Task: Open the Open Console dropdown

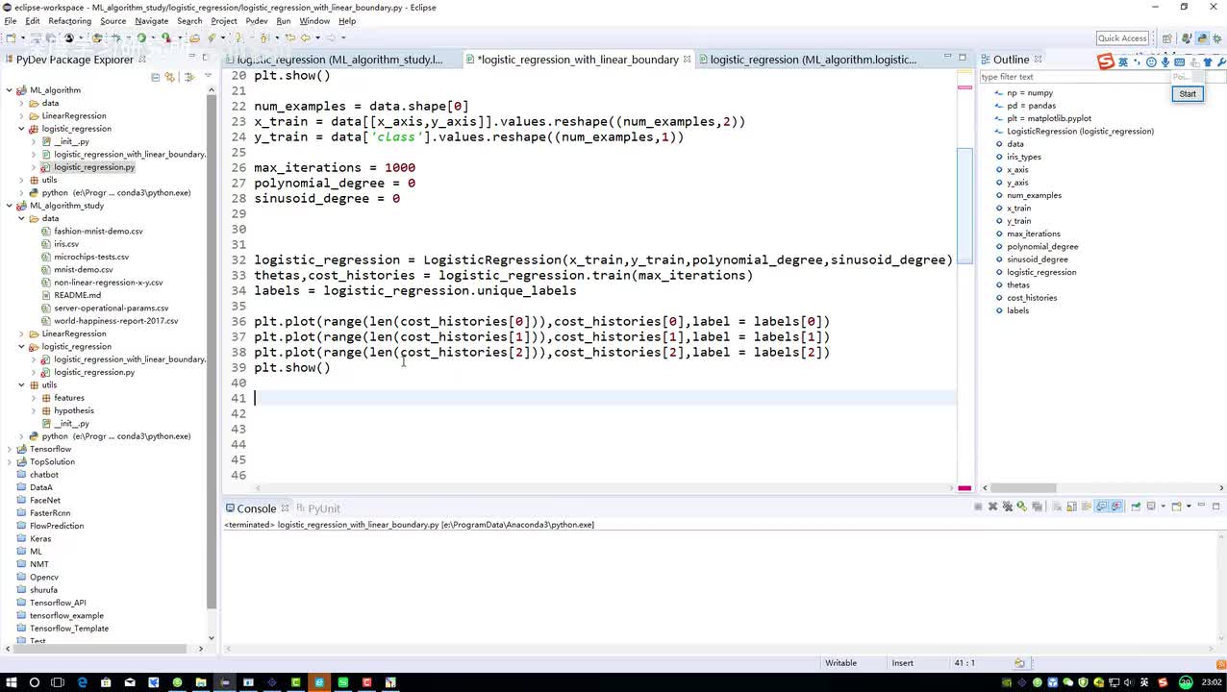Action: pos(1189,507)
